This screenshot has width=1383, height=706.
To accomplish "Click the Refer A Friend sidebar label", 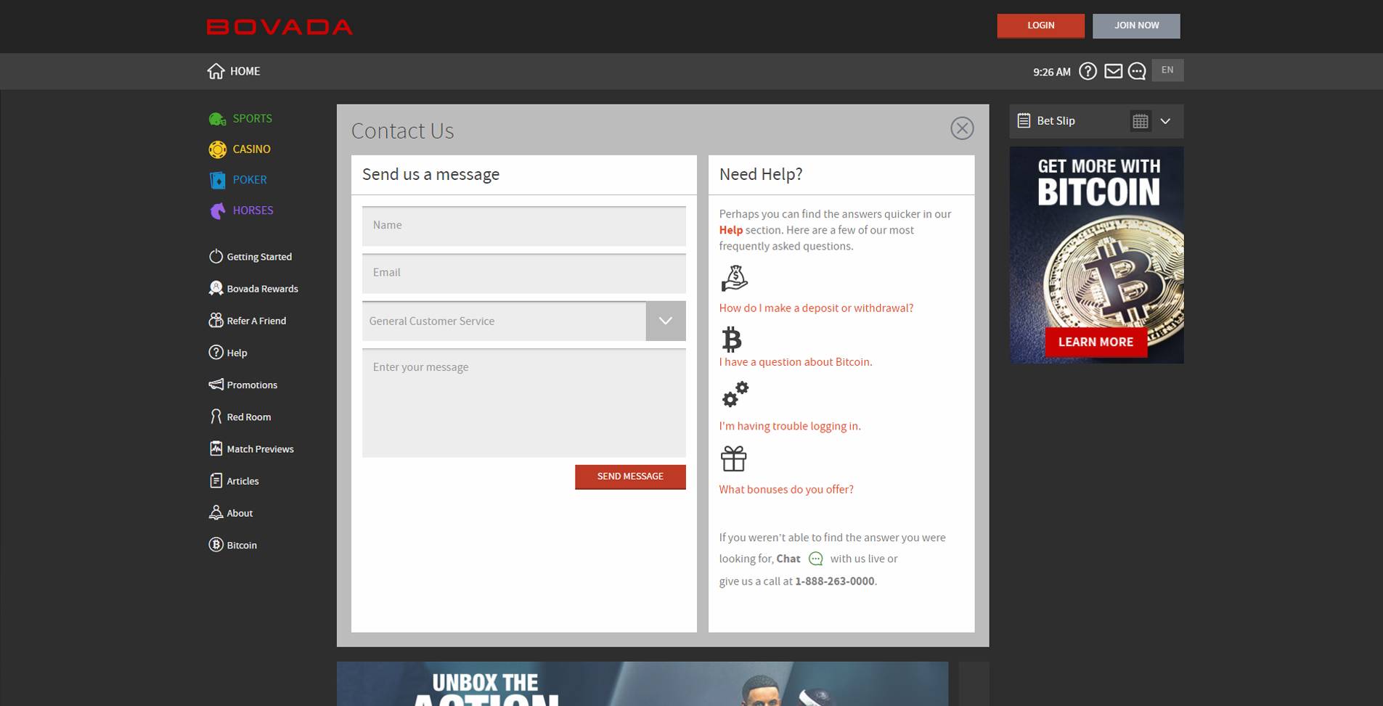I will pyautogui.click(x=256, y=320).
